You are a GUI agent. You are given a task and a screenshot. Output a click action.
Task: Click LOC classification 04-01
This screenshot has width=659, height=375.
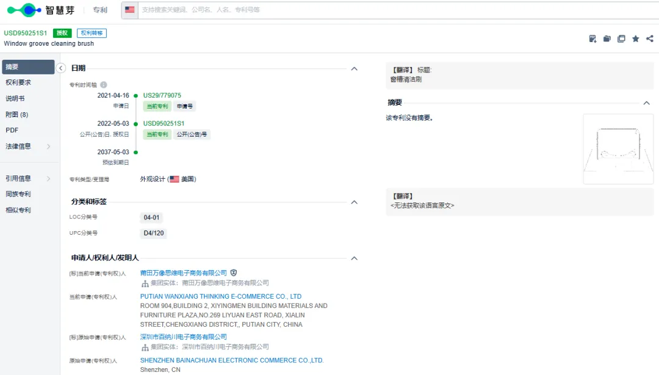[151, 218]
